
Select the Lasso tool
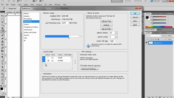2,22
